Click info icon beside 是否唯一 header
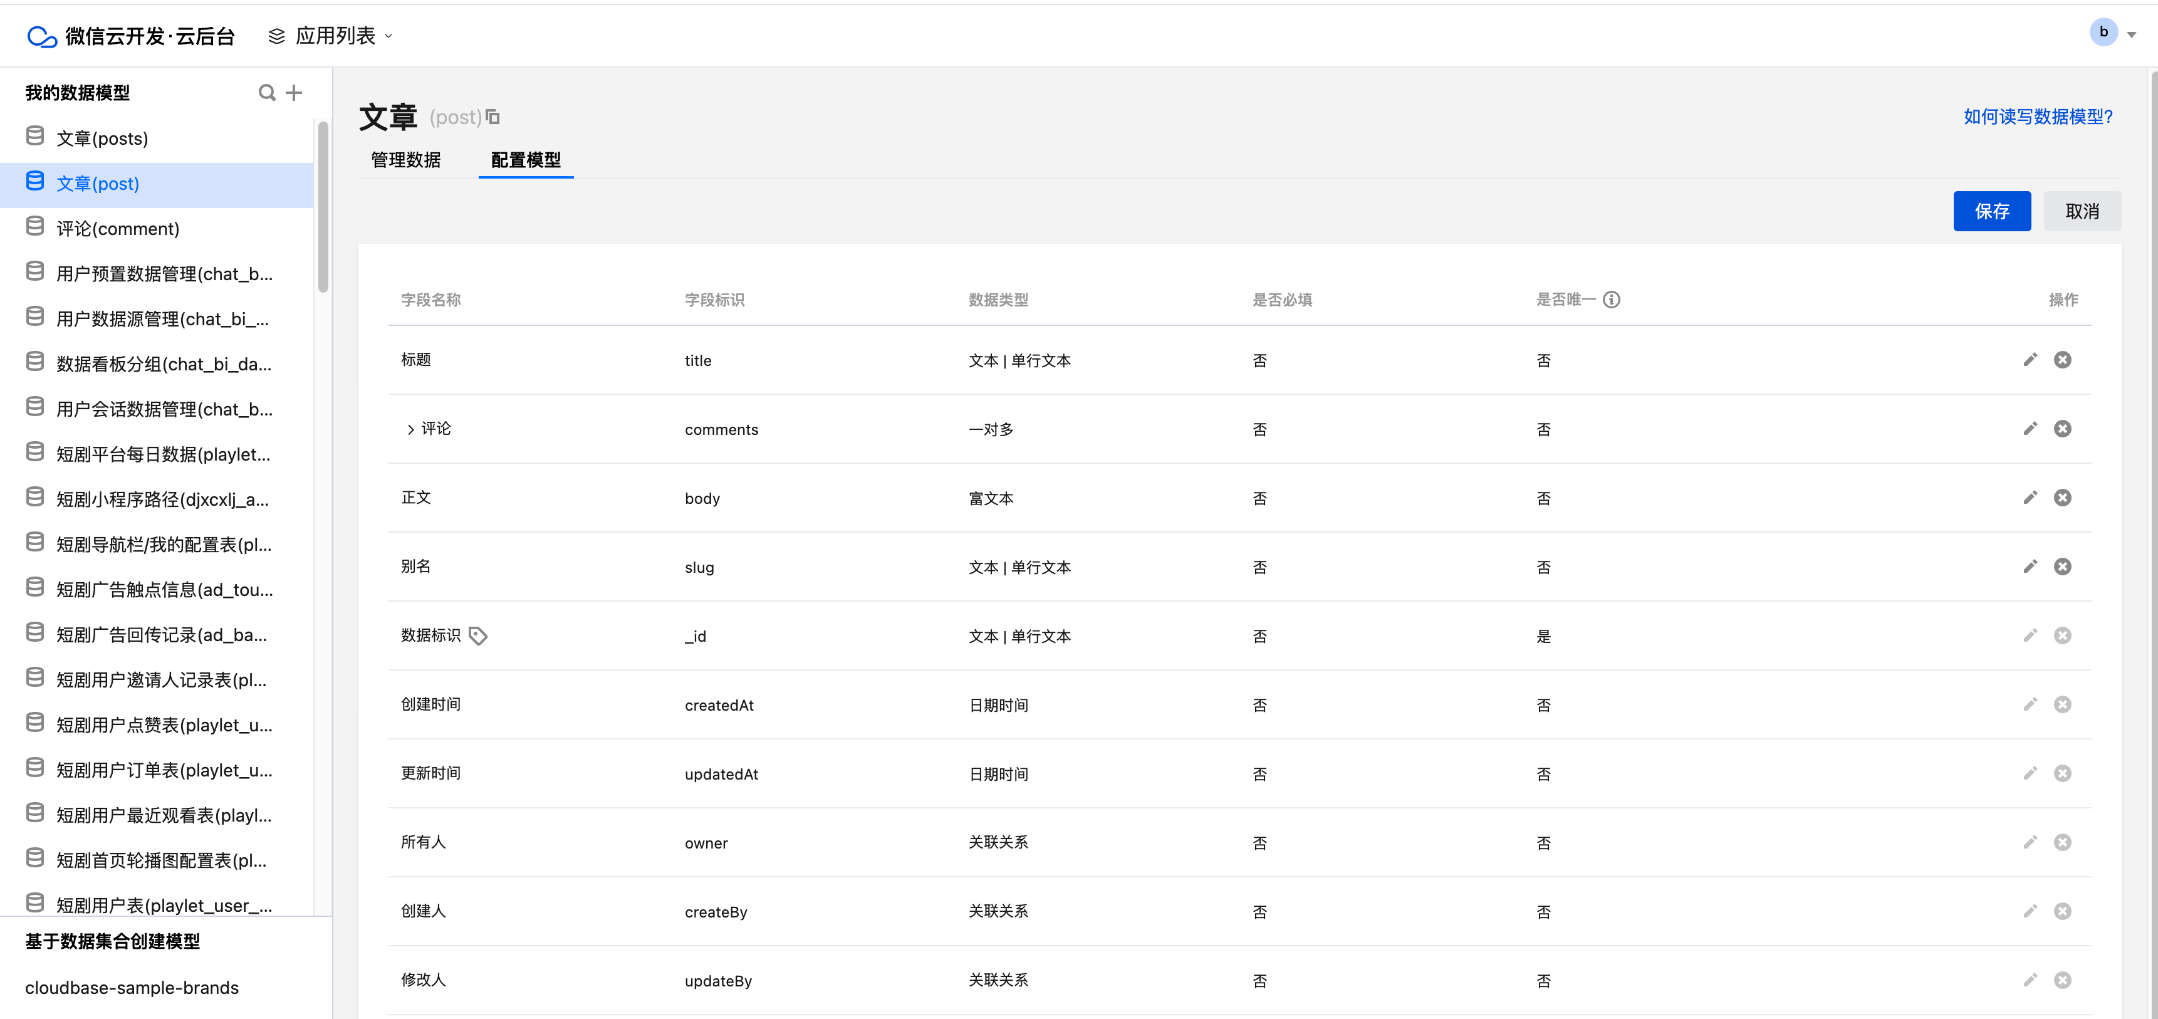2158x1019 pixels. tap(1611, 300)
